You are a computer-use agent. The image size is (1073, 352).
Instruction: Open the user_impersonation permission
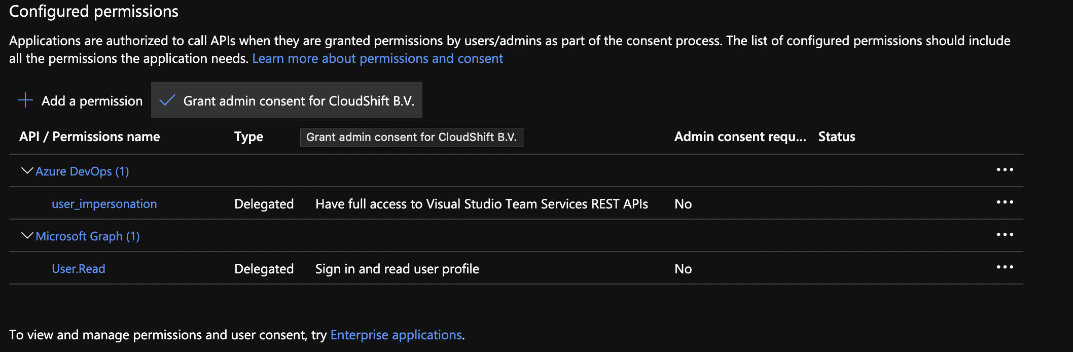(104, 204)
